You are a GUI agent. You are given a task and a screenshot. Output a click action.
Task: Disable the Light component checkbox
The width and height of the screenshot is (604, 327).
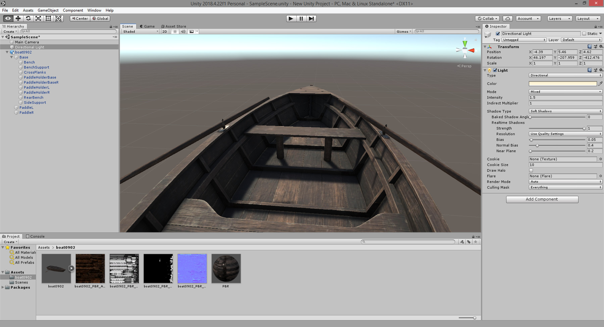(x=495, y=70)
